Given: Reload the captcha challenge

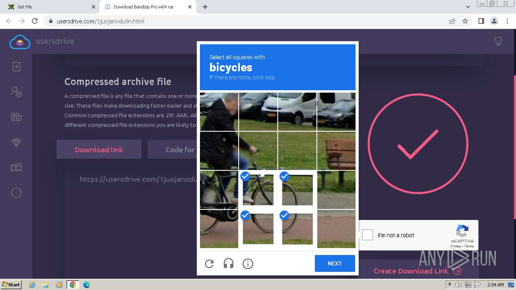Looking at the screenshot, I should tap(209, 264).
